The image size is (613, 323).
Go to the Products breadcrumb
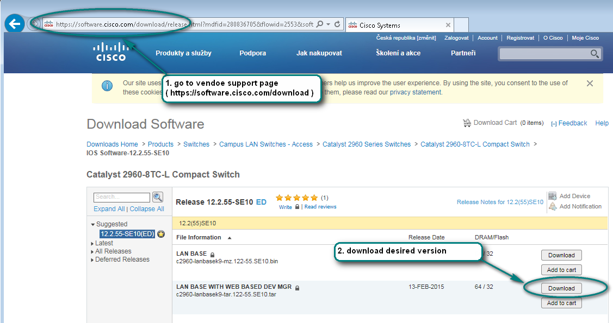160,144
